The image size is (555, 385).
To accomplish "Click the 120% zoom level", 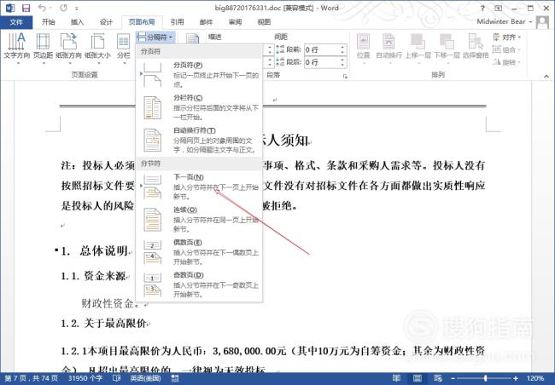I will tap(535, 378).
